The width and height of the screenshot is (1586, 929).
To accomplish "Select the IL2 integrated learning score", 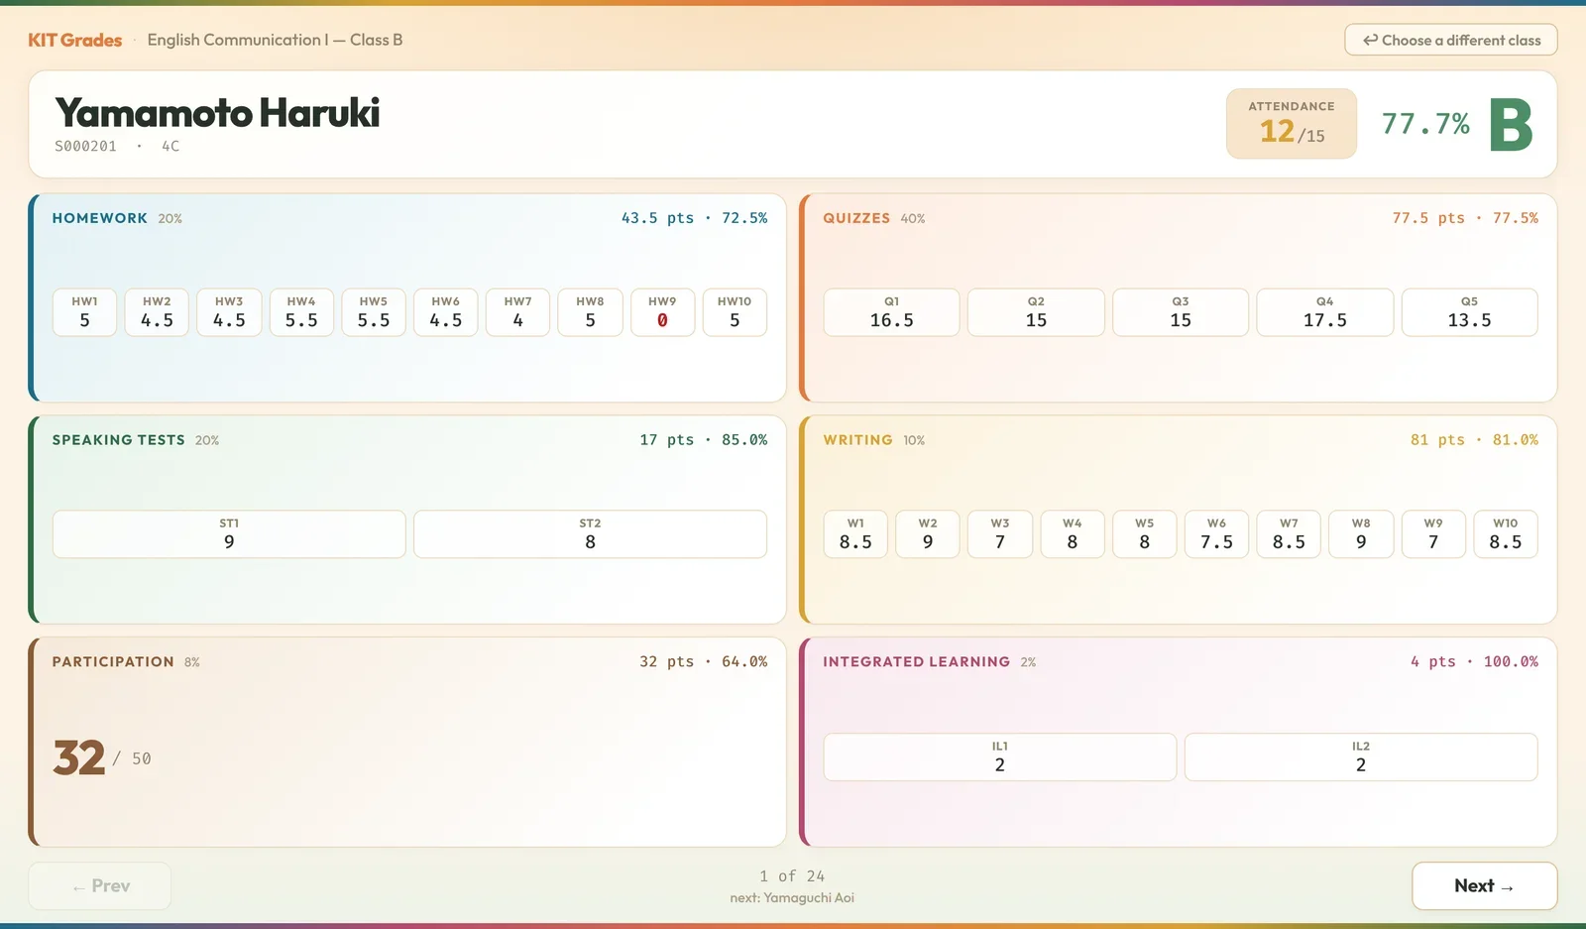I will 1361,757.
